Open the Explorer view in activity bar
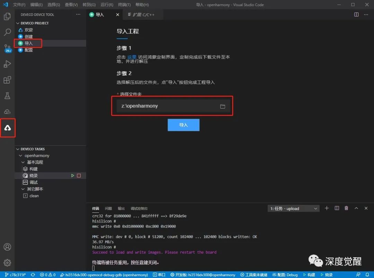This screenshot has width=374, height=278. tap(7, 17)
